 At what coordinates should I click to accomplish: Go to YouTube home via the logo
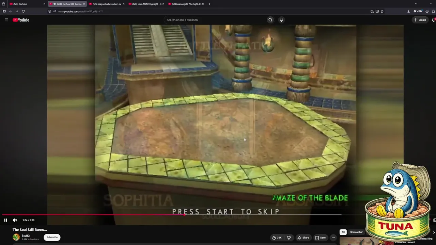21,20
